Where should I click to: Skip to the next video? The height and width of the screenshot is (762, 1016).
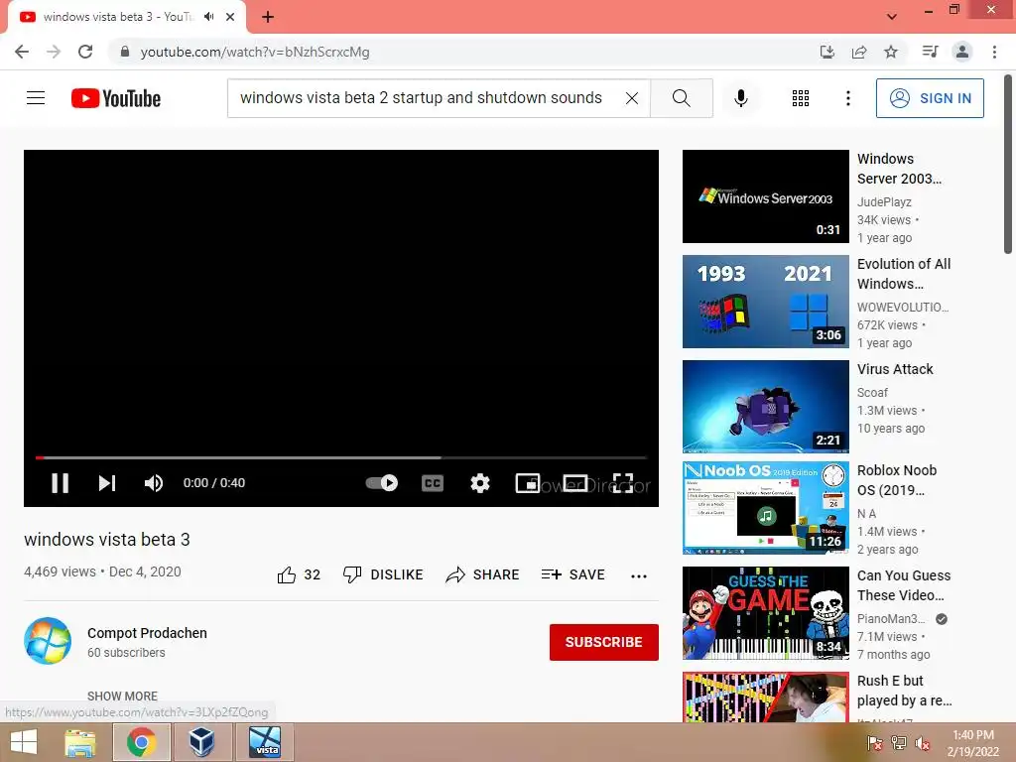[107, 483]
